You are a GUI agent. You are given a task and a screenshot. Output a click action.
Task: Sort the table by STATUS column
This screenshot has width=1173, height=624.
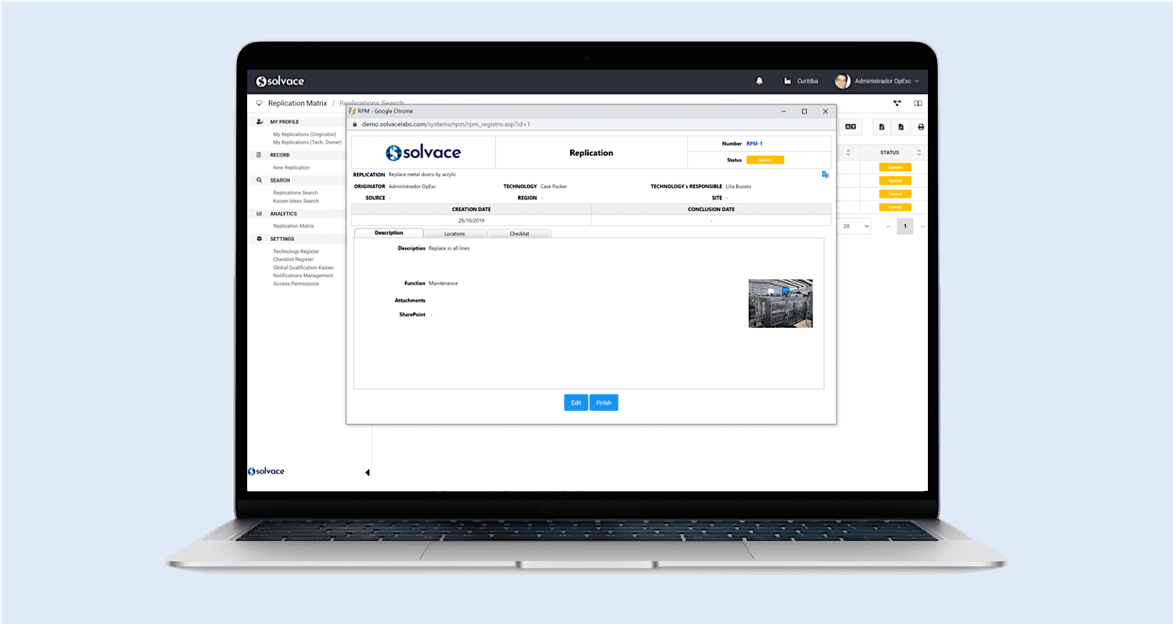click(x=918, y=153)
